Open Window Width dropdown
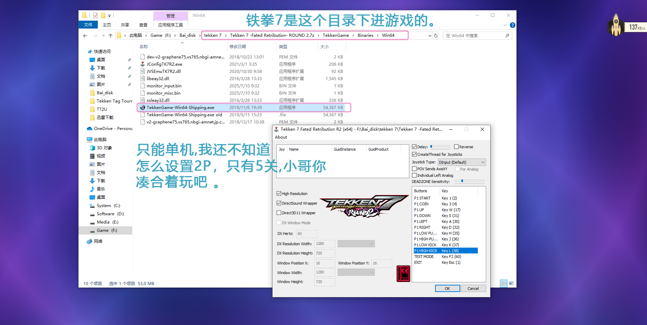647x325 pixels. point(356,272)
